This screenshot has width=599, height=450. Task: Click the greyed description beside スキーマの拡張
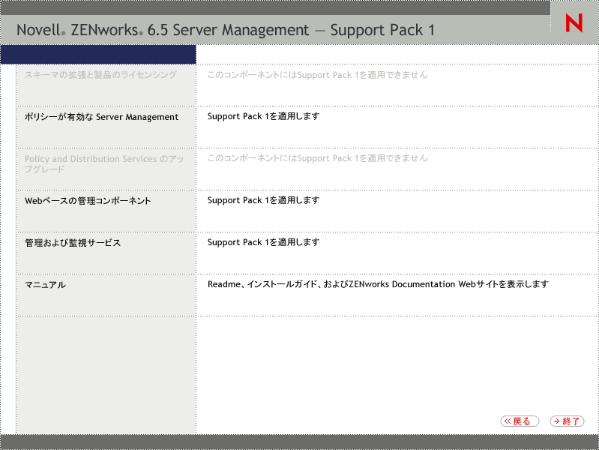coord(317,75)
